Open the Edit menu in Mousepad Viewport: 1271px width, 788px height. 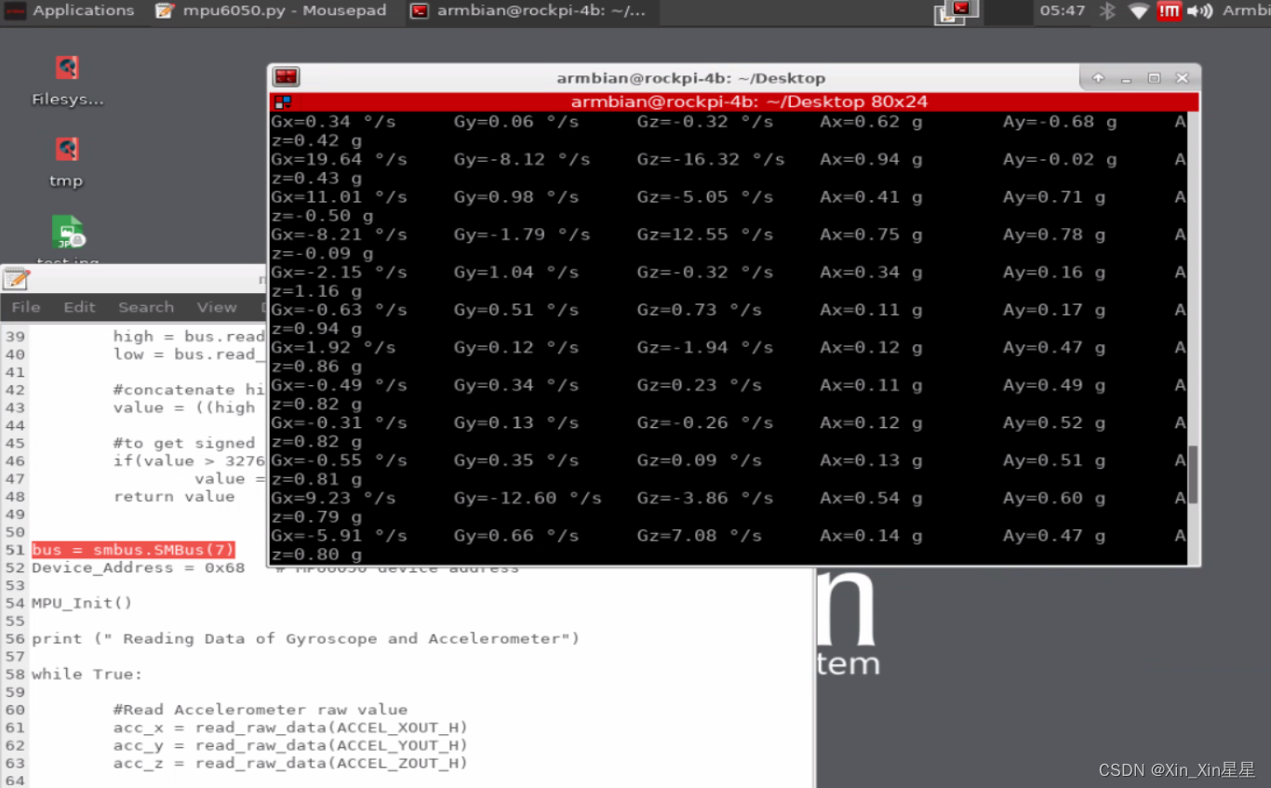click(79, 307)
